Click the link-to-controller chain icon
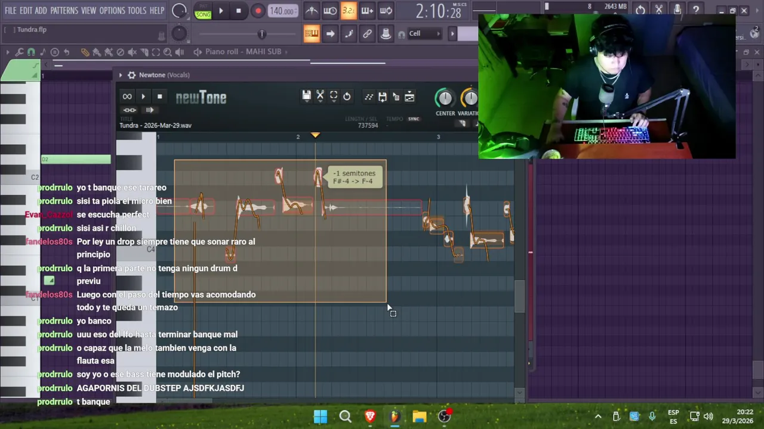 click(367, 33)
